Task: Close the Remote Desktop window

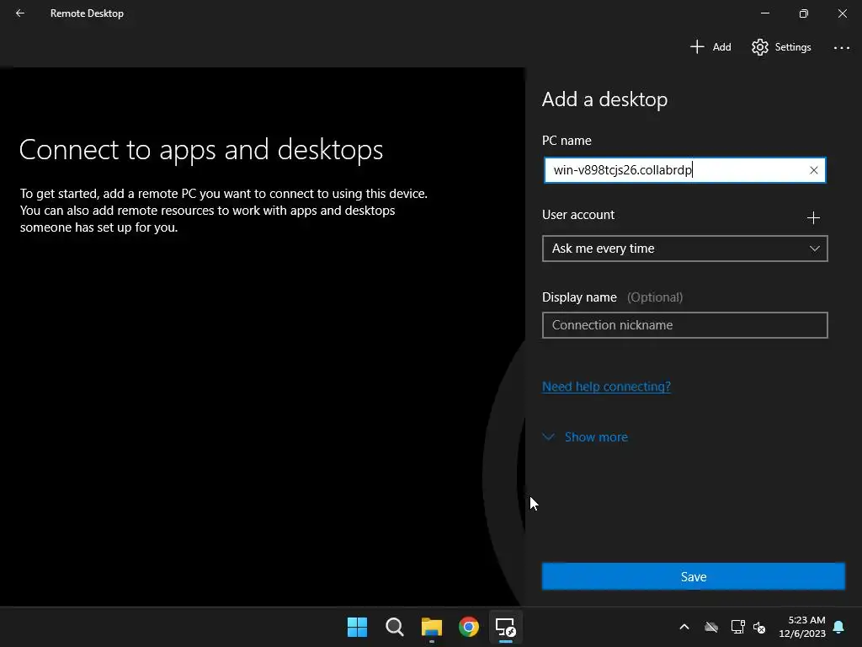Action: pos(842,13)
